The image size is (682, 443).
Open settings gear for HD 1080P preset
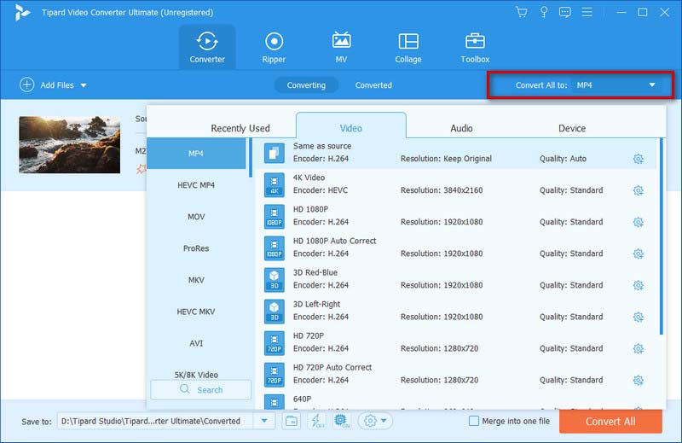point(638,222)
